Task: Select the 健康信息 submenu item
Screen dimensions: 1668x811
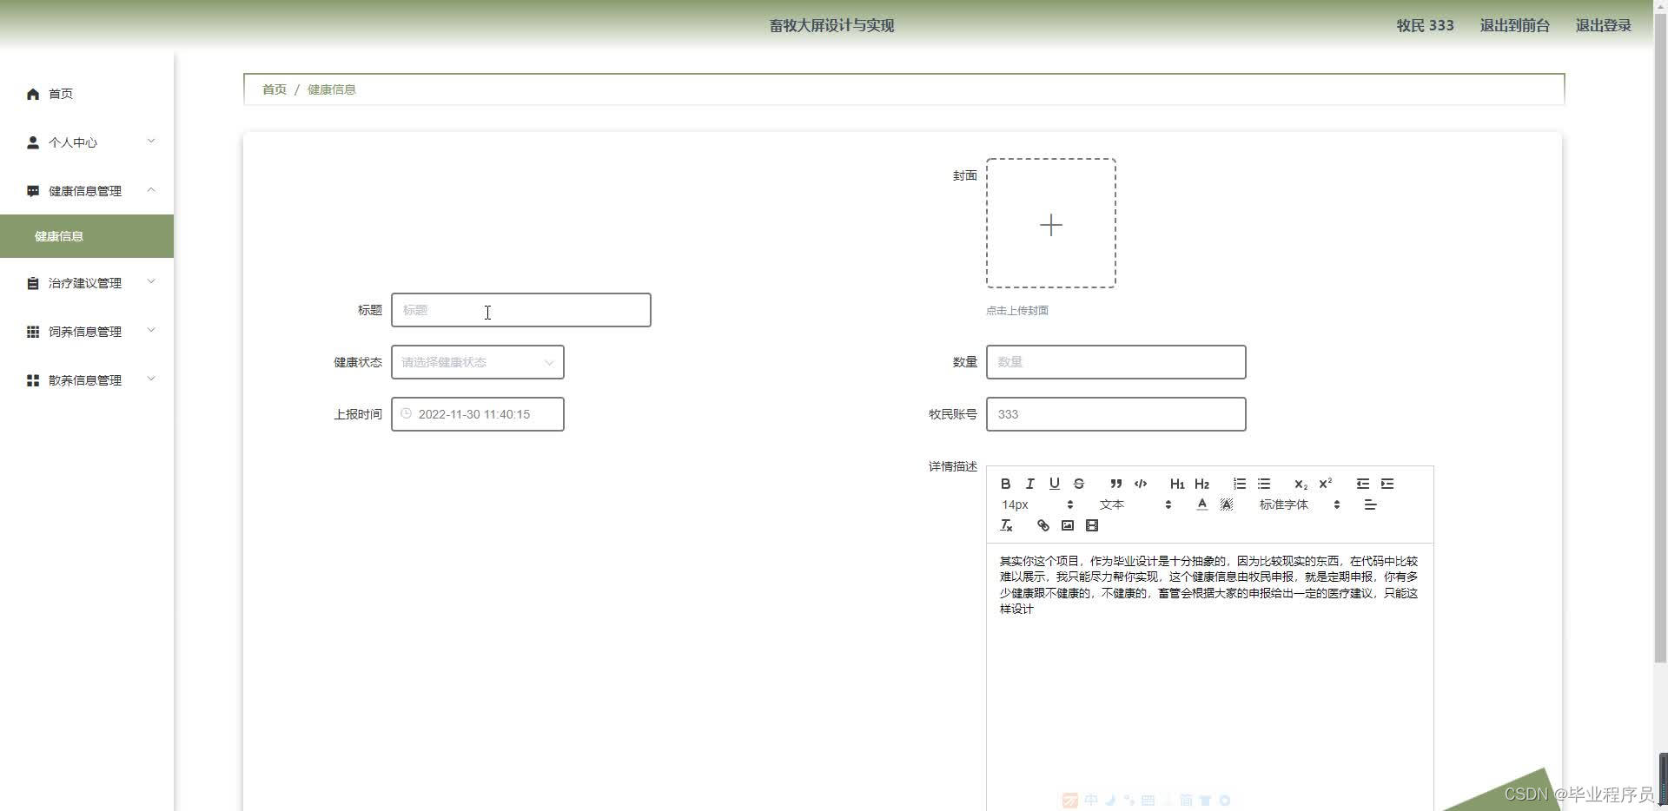Action: pos(87,236)
